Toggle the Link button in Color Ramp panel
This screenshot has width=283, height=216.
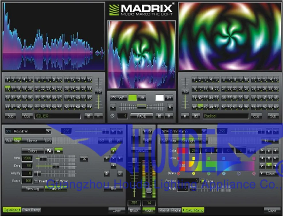click(x=203, y=140)
